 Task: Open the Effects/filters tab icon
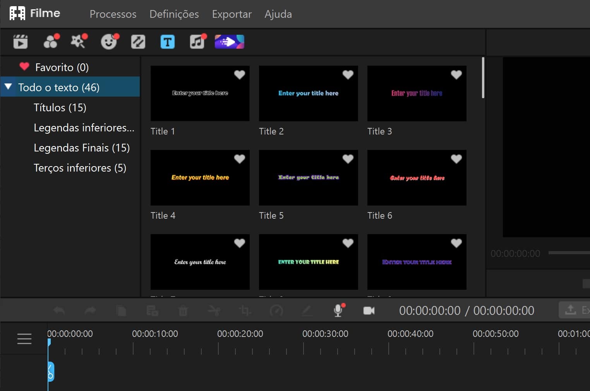[51, 41]
